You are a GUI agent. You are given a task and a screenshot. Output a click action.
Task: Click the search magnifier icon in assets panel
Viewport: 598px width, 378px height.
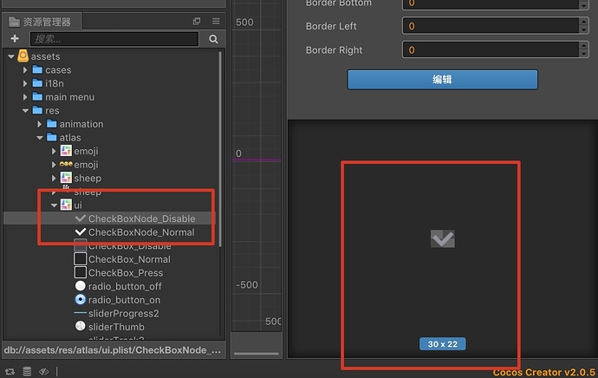[x=213, y=39]
